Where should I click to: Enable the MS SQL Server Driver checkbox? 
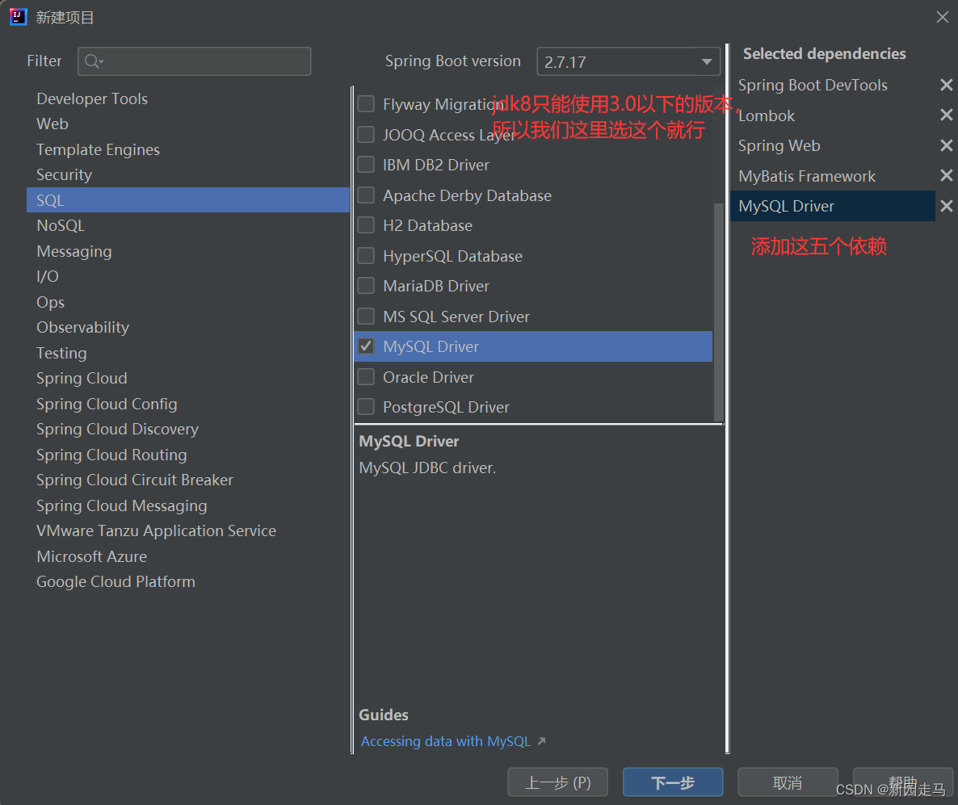point(366,317)
